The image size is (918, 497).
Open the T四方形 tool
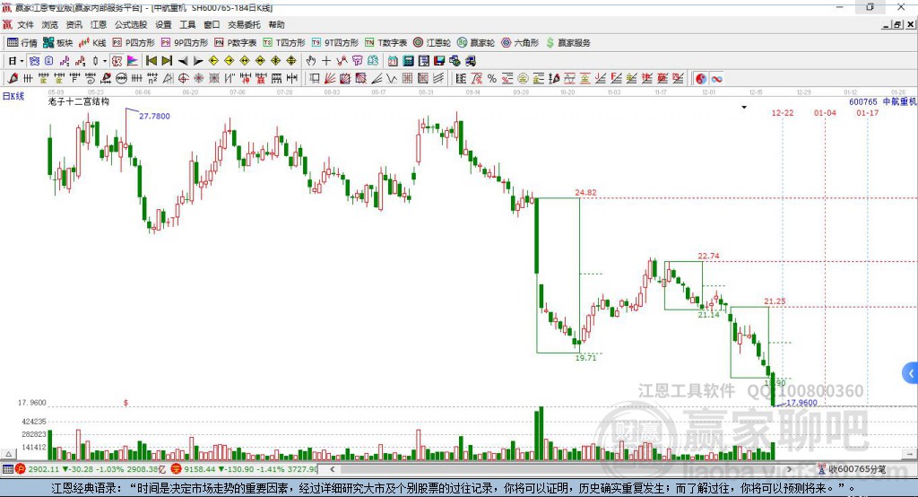click(284, 43)
